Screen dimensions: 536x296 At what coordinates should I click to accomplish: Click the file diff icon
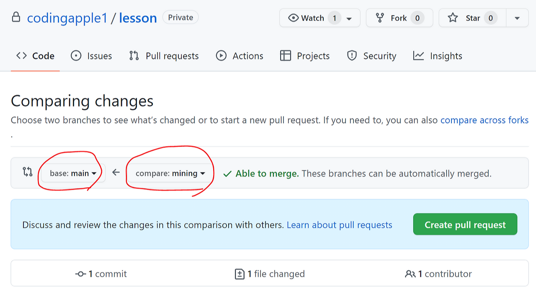pyautogui.click(x=240, y=274)
